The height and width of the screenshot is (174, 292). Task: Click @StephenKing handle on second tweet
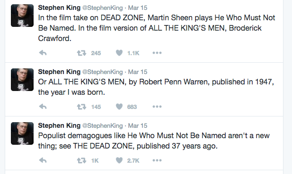click(x=102, y=72)
